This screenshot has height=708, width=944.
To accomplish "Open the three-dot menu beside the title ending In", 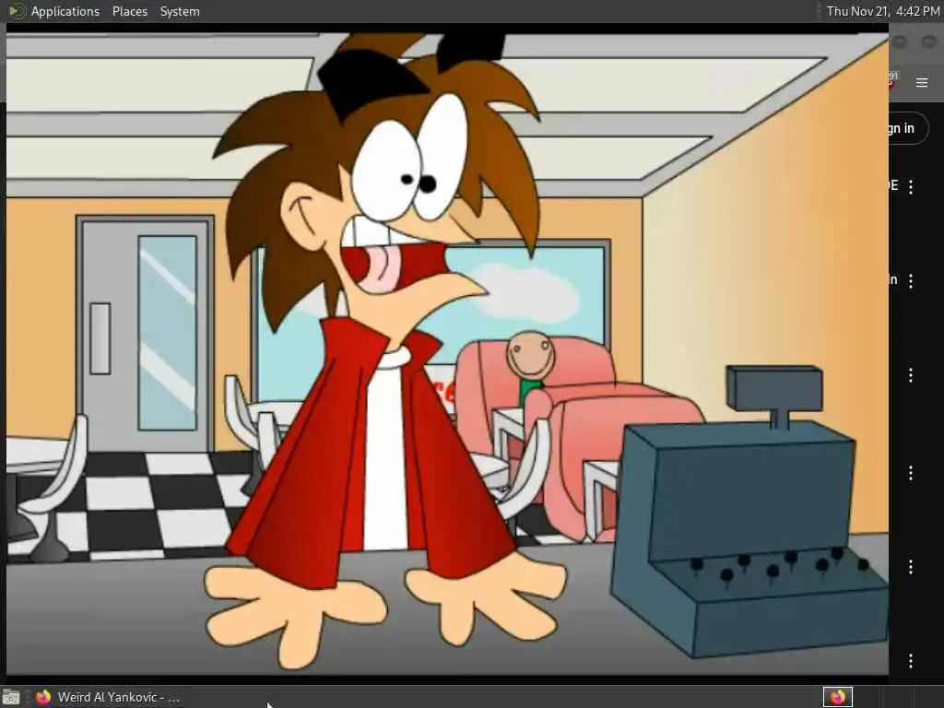I will coord(911,280).
